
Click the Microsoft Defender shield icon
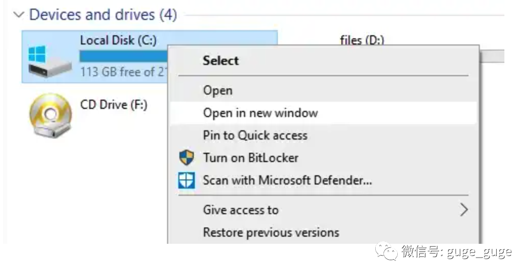click(187, 180)
